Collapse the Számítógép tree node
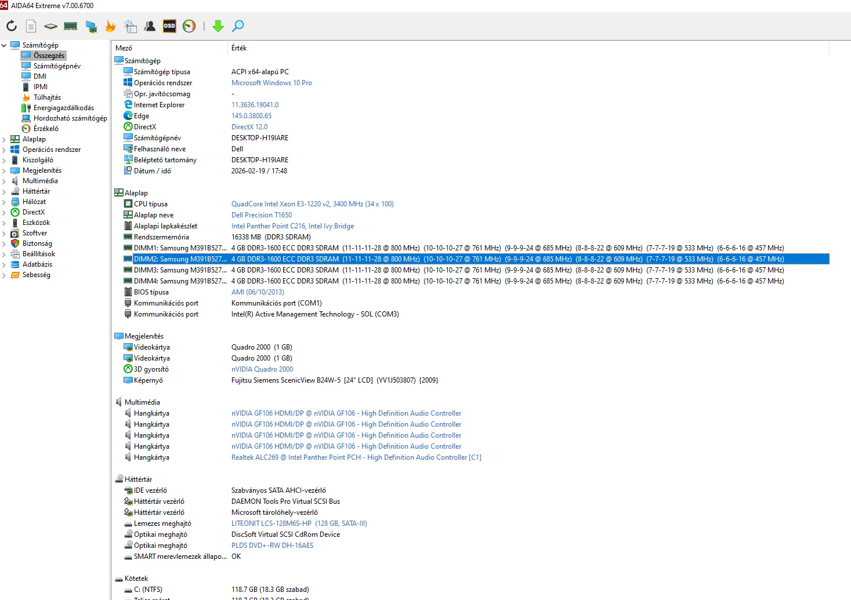 click(4, 45)
